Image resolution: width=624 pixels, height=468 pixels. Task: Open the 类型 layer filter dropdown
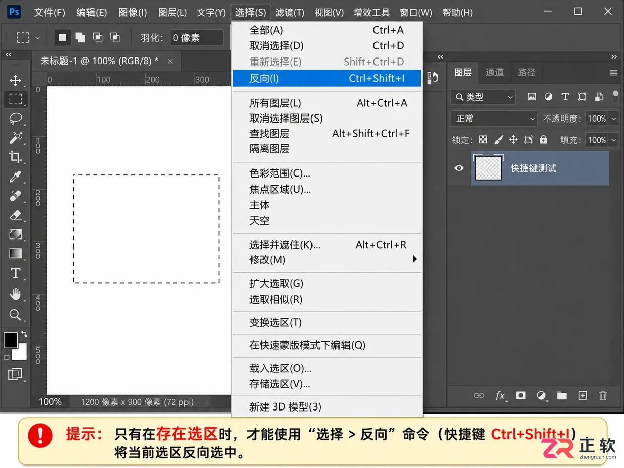[483, 97]
